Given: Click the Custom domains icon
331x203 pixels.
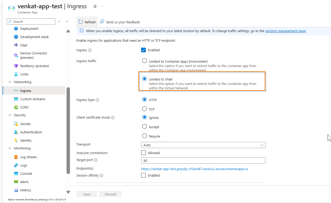Looking at the screenshot, I should pyautogui.click(x=16, y=99).
